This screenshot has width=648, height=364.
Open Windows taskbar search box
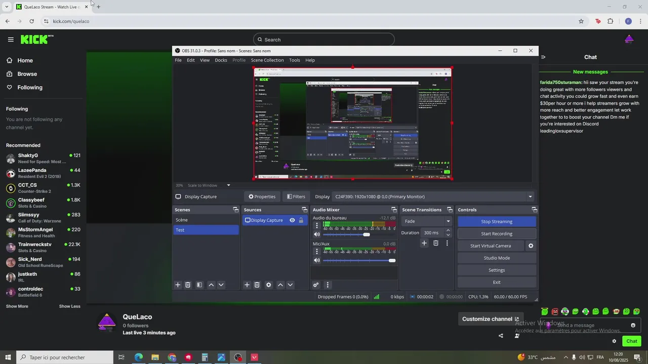pos(64,357)
